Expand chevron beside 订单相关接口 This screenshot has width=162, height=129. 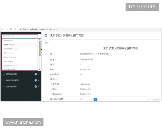point(38,74)
